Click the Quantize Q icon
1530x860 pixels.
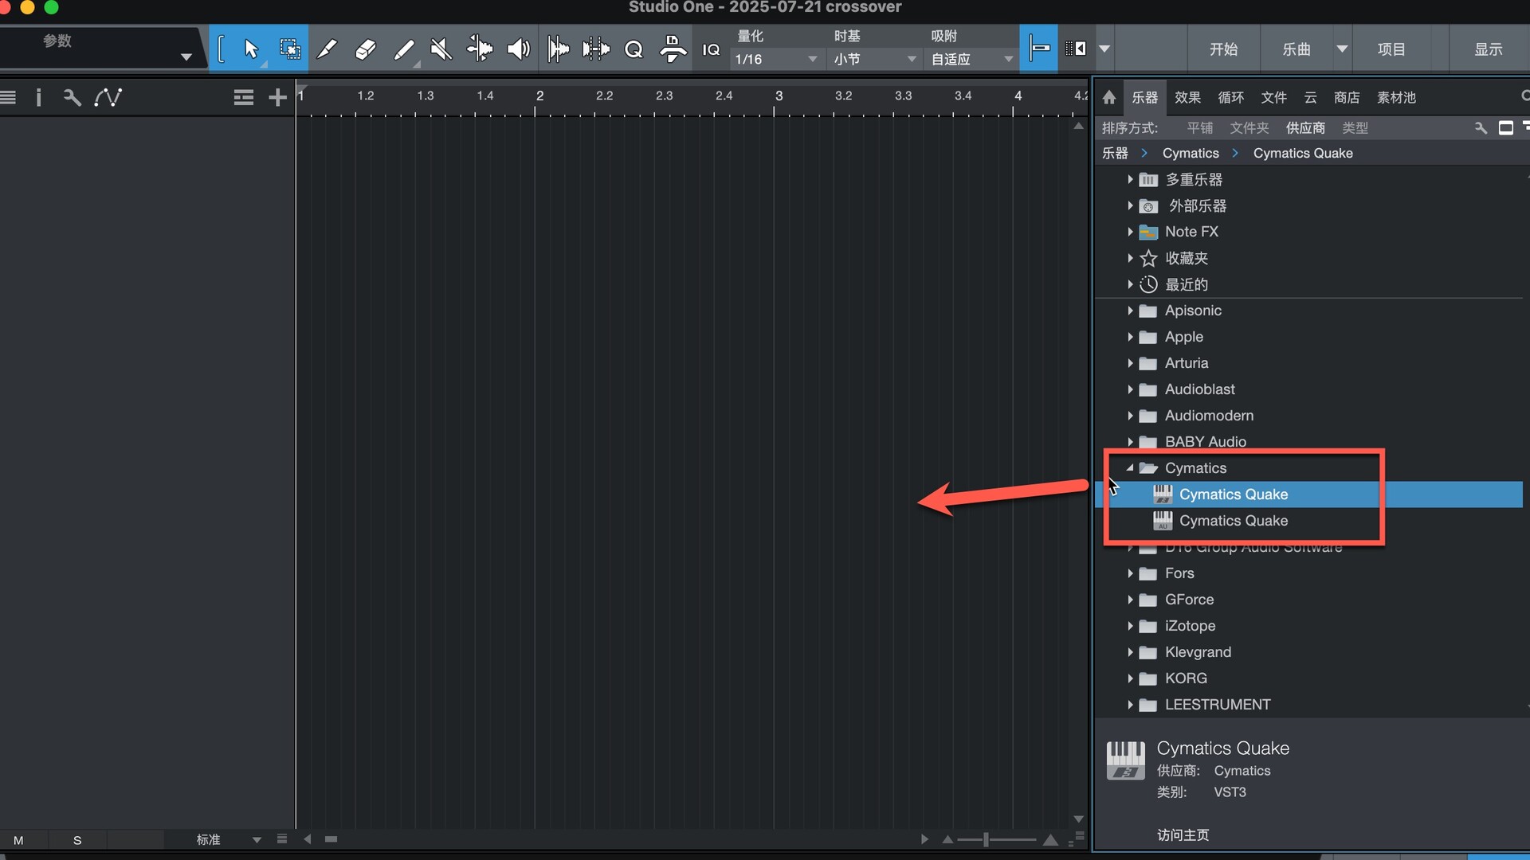pos(634,49)
